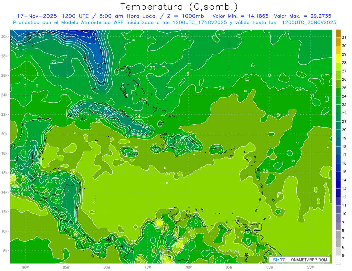Click the 30N latitude axis label
352x271 pixels.
[5, 37]
